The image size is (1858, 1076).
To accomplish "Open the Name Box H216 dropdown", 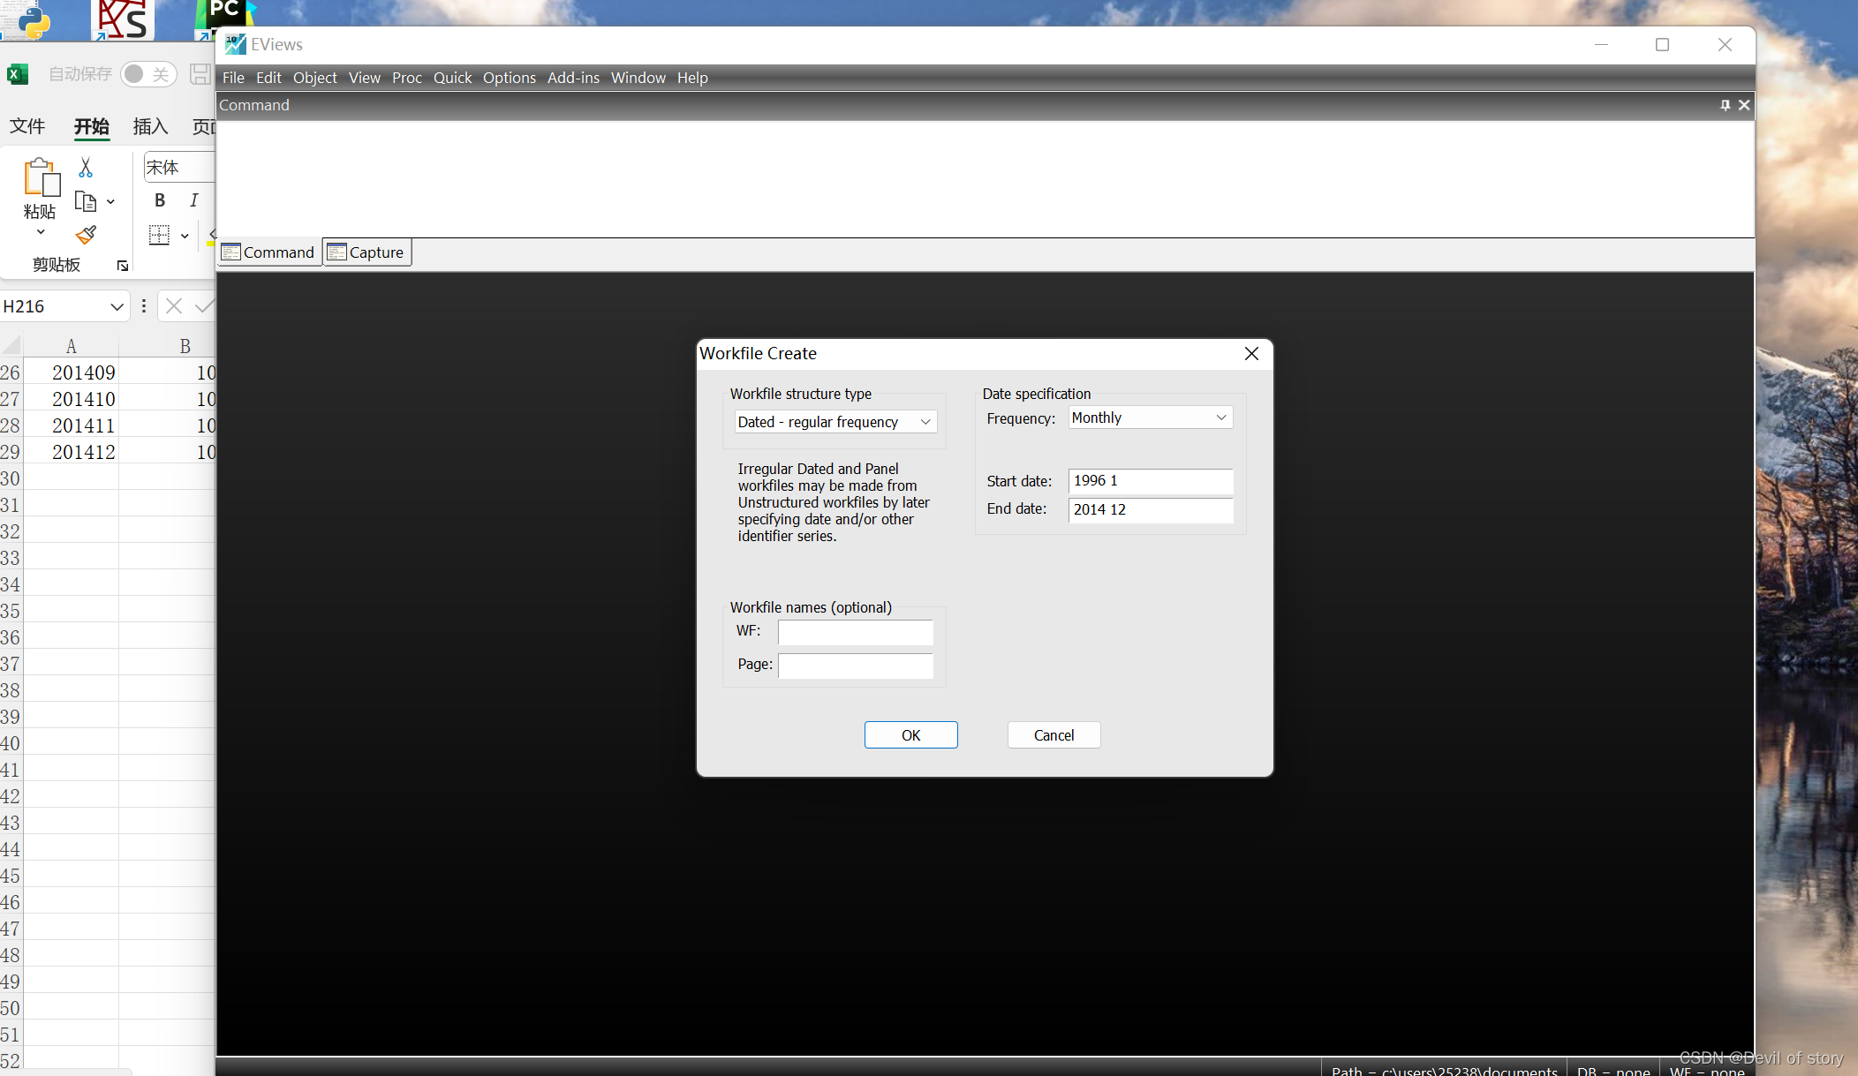I will pos(117,306).
